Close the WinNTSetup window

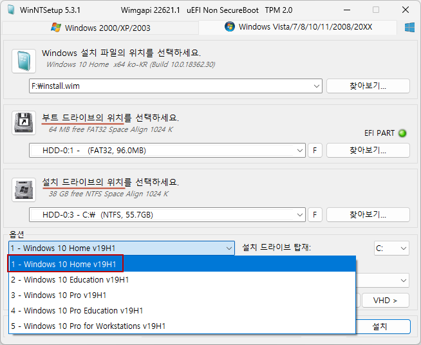point(406,10)
